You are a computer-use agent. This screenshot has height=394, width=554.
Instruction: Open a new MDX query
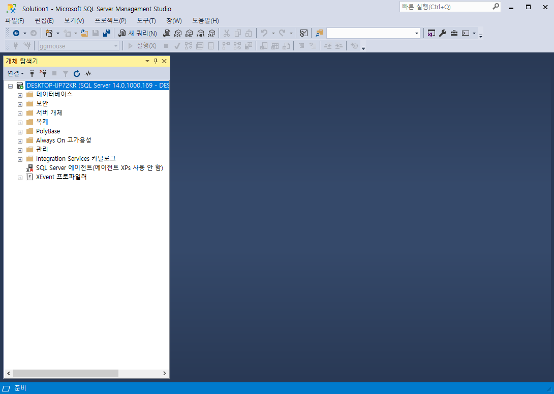(x=178, y=33)
